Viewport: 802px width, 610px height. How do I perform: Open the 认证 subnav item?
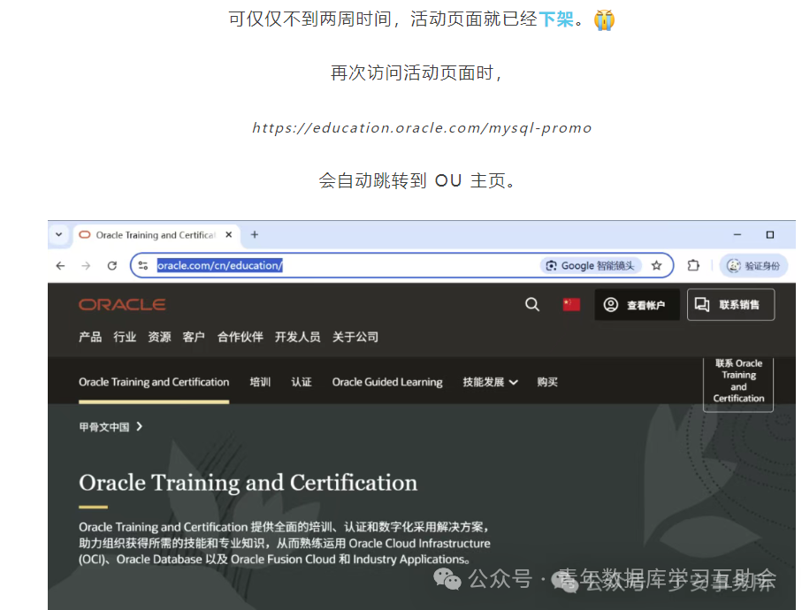point(302,382)
